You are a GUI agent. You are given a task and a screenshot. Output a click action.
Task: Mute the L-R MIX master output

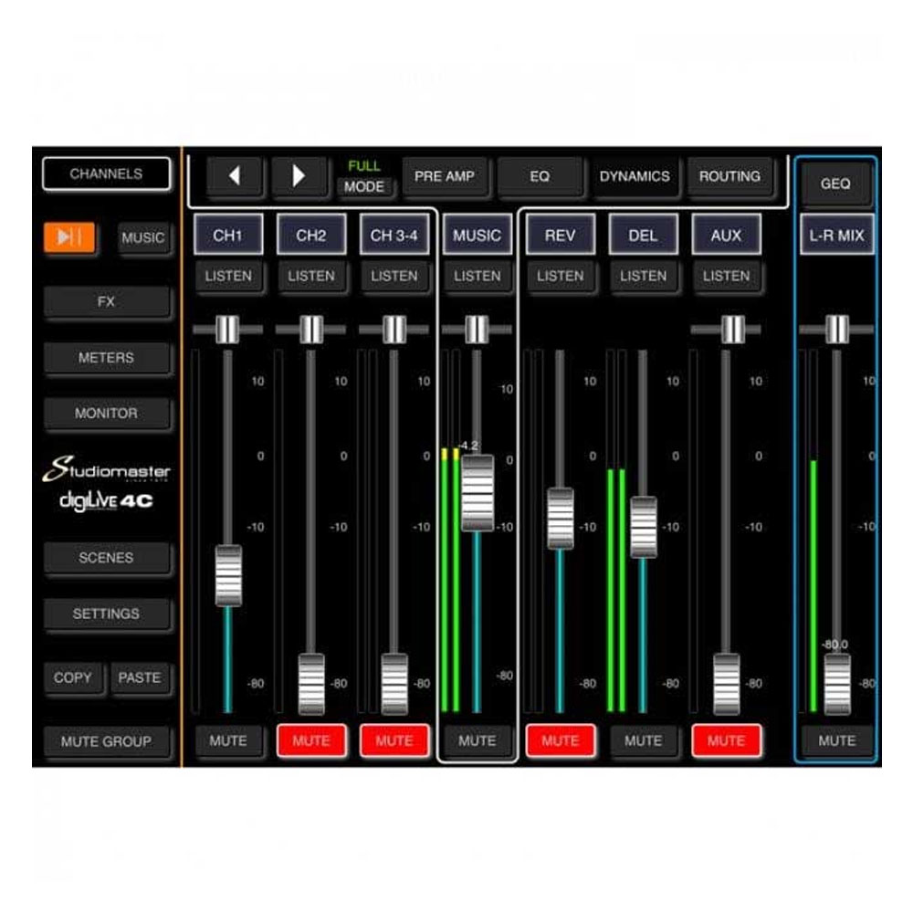(x=836, y=740)
